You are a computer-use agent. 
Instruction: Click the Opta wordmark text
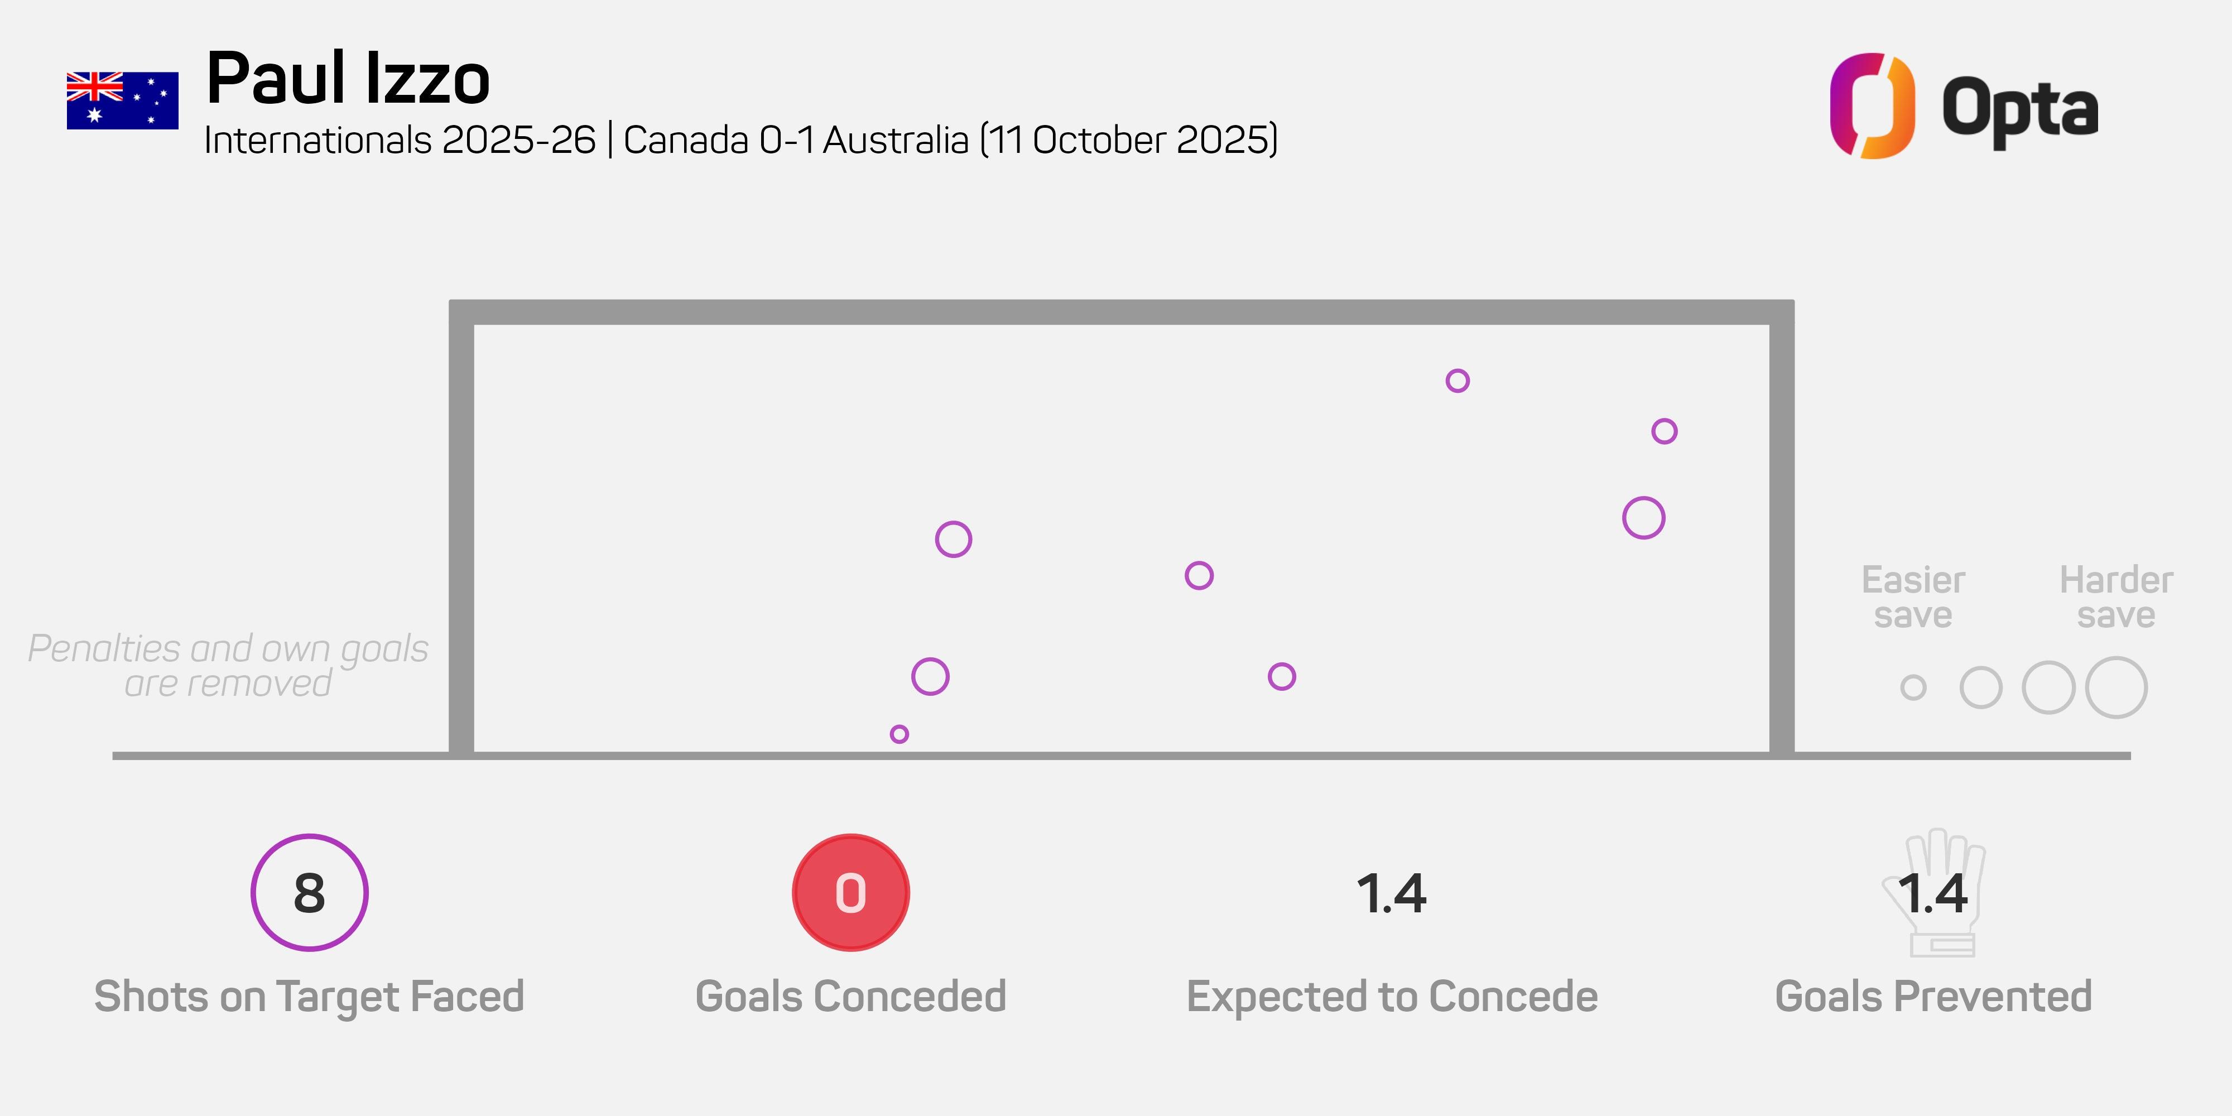[x=2020, y=109]
